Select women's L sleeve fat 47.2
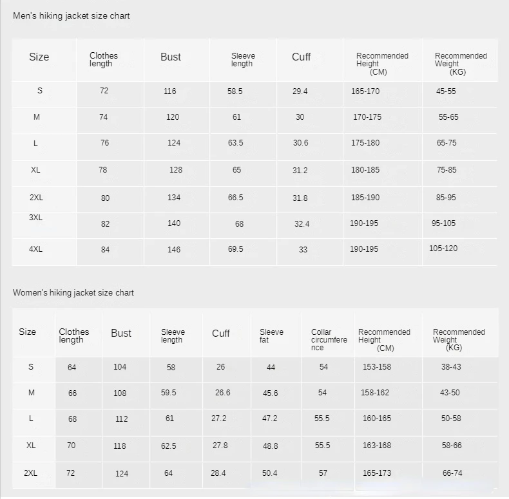This screenshot has width=509, height=499. pos(270,419)
